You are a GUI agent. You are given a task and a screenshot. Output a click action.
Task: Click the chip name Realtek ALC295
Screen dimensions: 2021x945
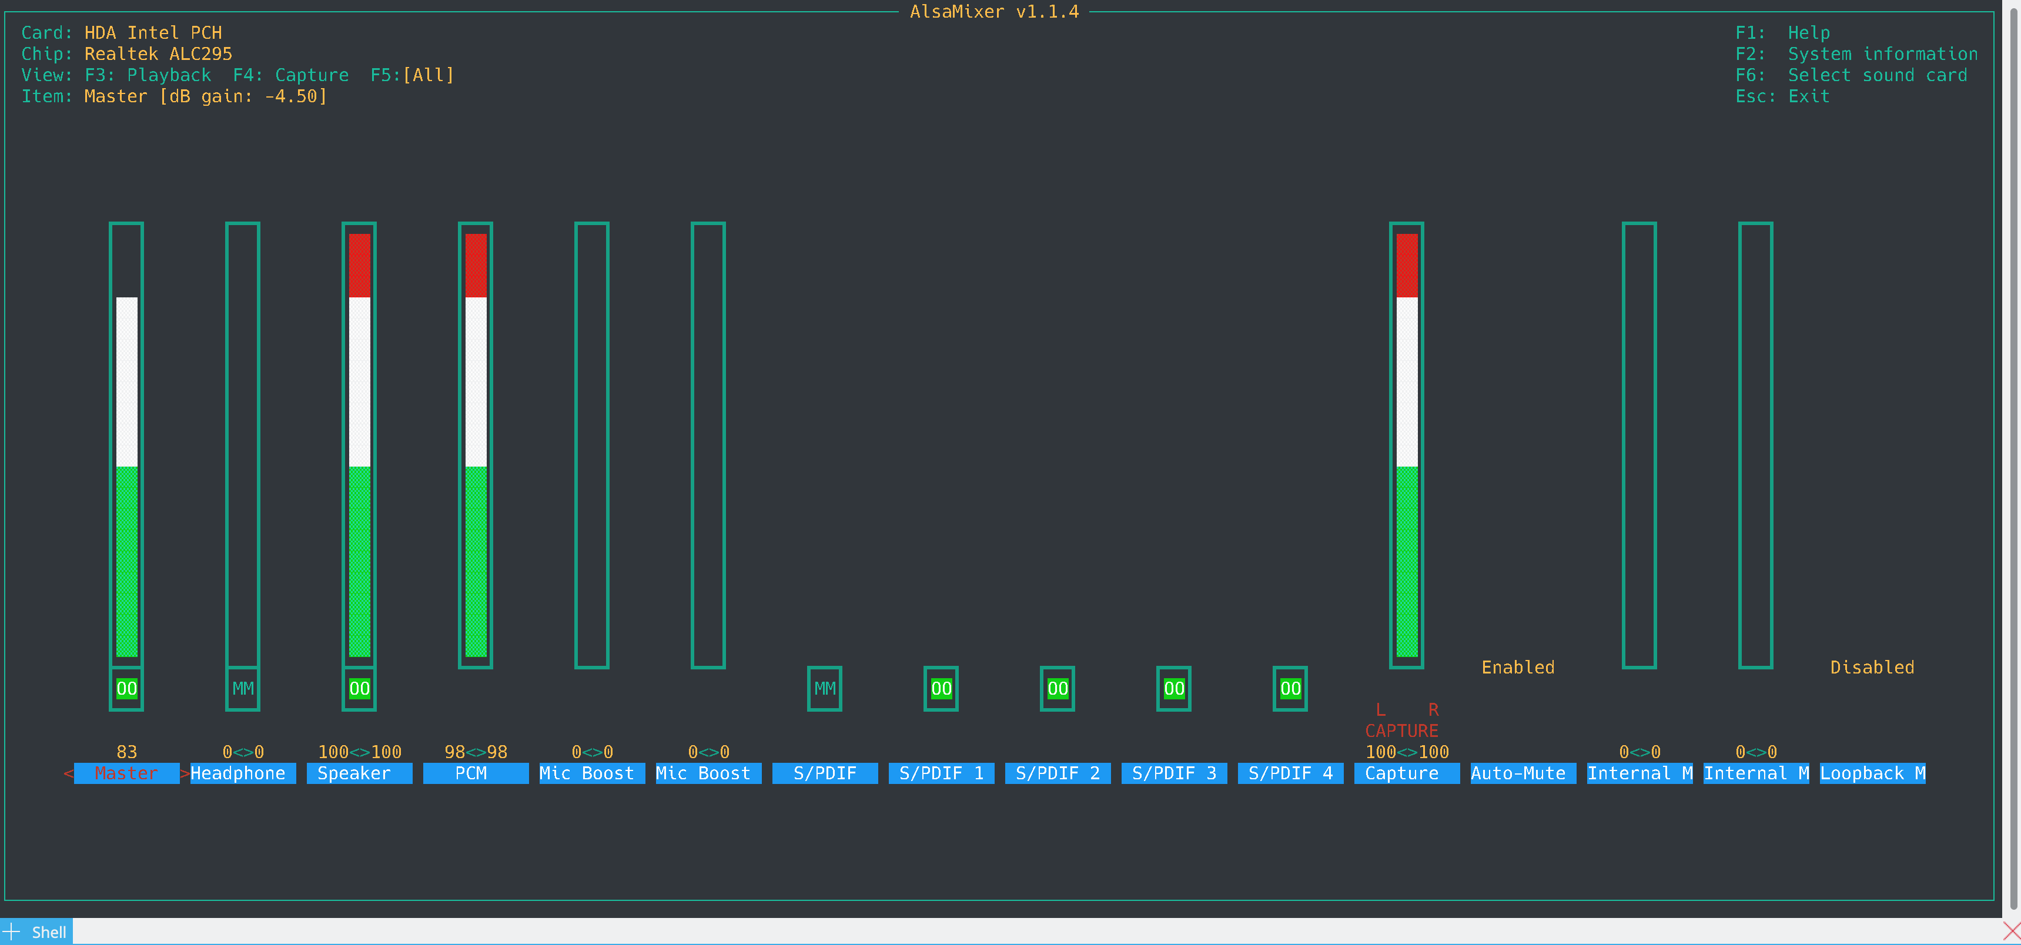tap(158, 54)
